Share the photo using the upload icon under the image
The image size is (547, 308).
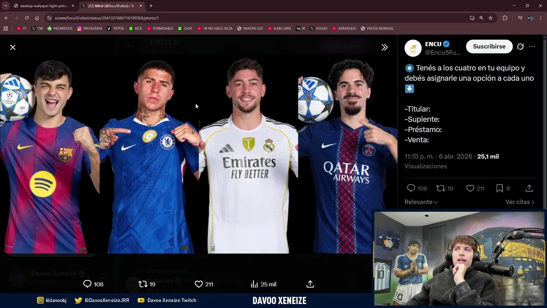coord(310,284)
